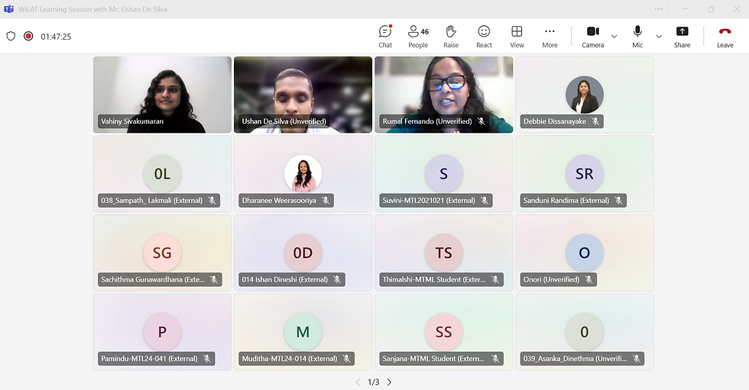Click the meeting timer 01:47:25

(56, 37)
